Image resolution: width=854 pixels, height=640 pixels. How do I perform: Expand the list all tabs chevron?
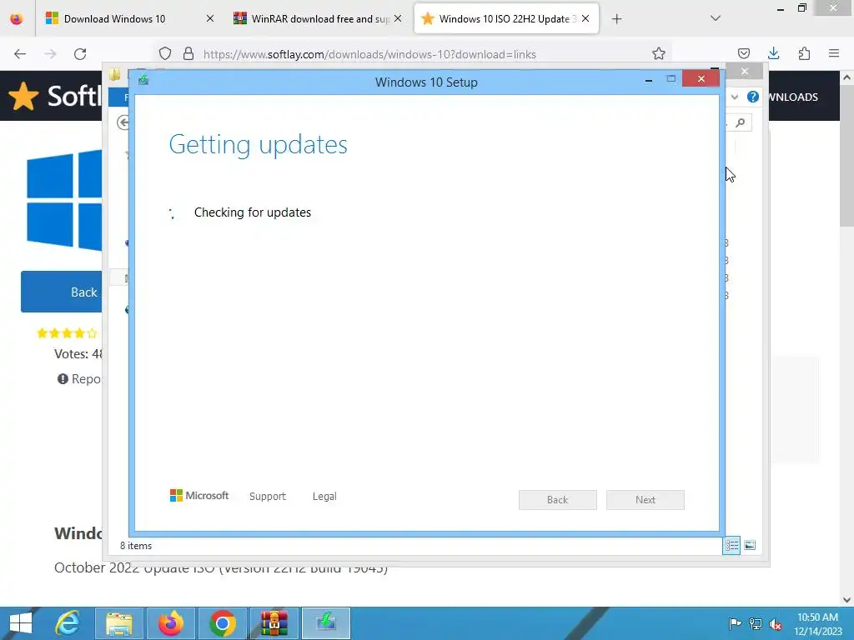[716, 18]
